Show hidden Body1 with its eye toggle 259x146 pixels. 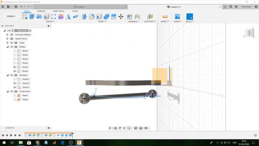coord(15,51)
